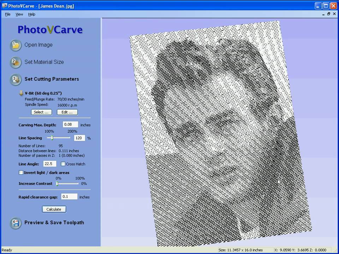Click the Line Spacing slider handle
This screenshot has width=339, height=254.
coord(52,138)
